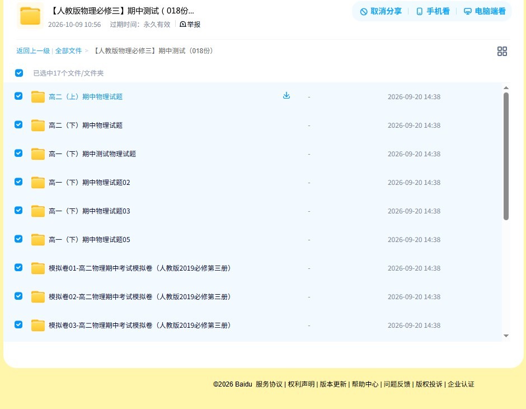Open 问题反馈 footer link
The width and height of the screenshot is (526, 409).
coord(397,384)
